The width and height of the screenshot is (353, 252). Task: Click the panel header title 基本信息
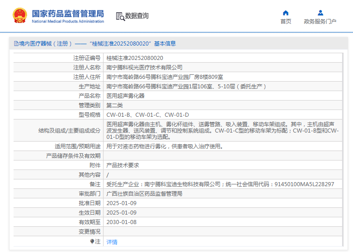[x=165, y=44]
